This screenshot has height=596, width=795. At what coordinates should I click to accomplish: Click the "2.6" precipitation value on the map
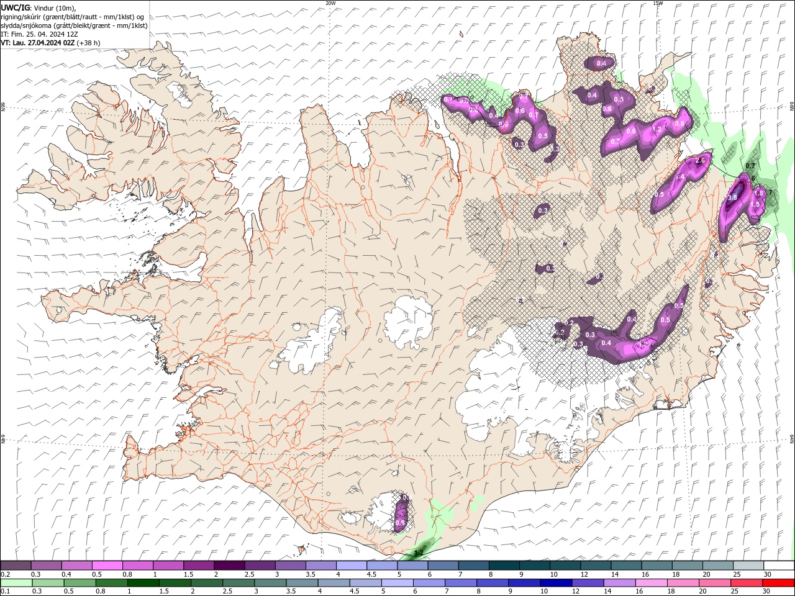coord(701,161)
